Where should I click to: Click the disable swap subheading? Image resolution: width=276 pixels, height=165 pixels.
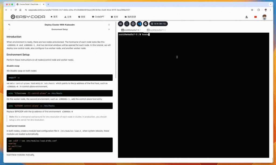13,66
